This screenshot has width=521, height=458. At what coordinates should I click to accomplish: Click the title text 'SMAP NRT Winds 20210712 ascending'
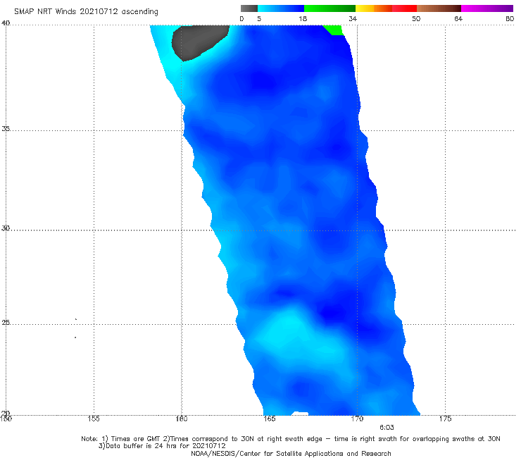pos(86,12)
